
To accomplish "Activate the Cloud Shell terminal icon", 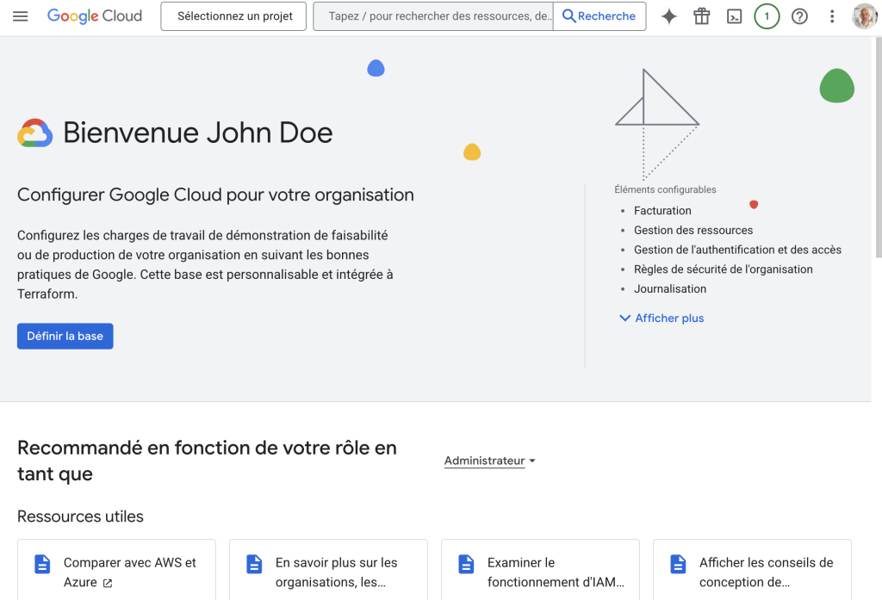I will pos(734,16).
